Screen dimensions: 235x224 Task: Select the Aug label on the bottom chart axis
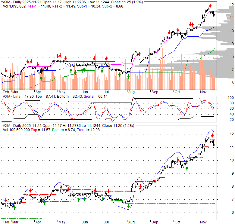[x=131, y=222]
